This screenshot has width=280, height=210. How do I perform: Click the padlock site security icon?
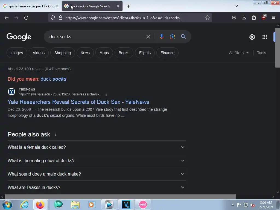tap(60, 18)
